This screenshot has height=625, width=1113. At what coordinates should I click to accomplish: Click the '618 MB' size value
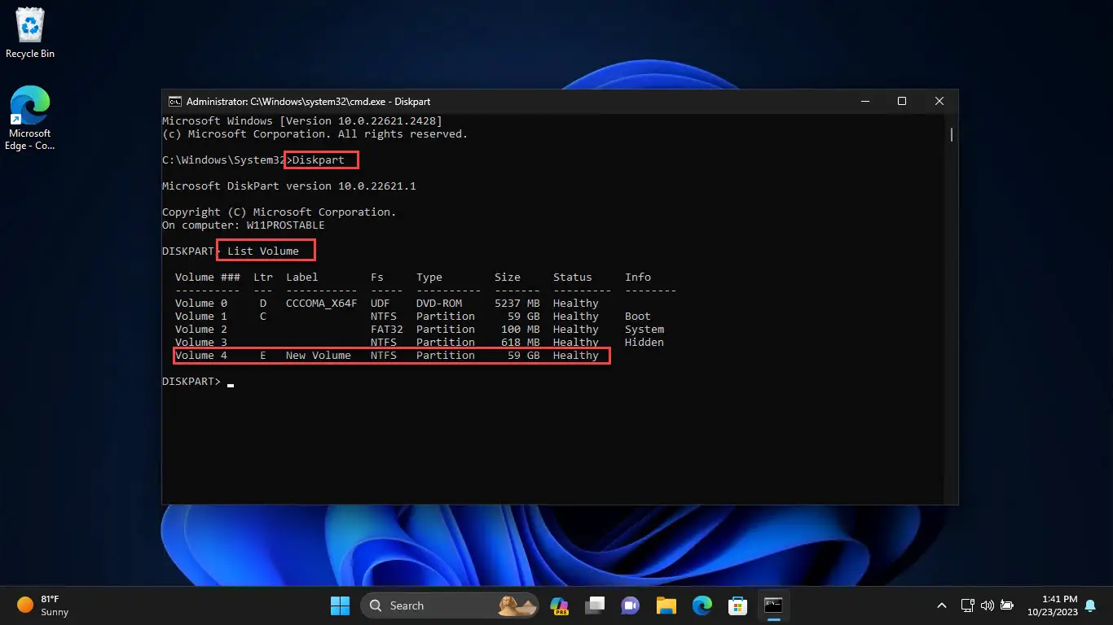point(521,343)
